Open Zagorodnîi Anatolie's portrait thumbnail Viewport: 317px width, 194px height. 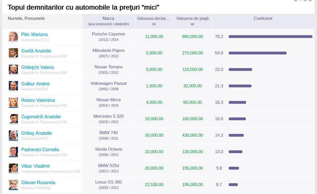[13, 119]
